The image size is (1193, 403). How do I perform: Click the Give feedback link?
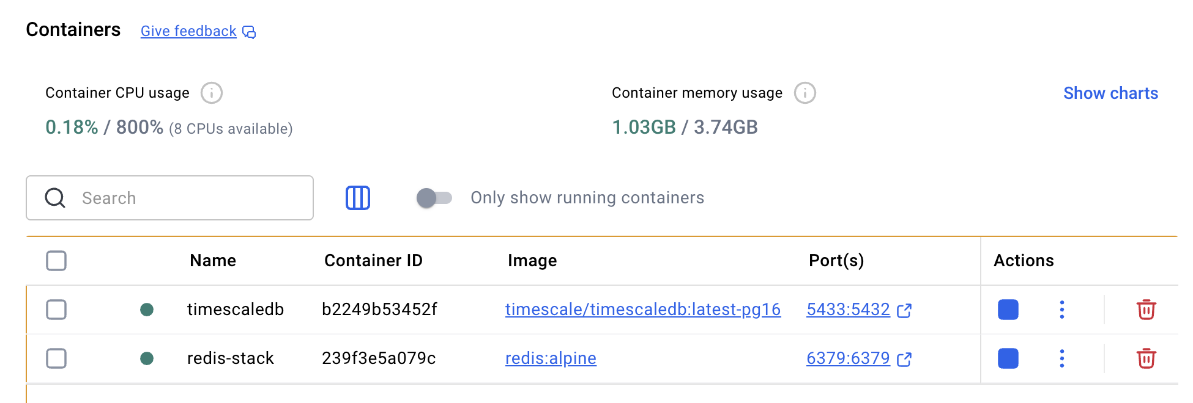coord(188,31)
